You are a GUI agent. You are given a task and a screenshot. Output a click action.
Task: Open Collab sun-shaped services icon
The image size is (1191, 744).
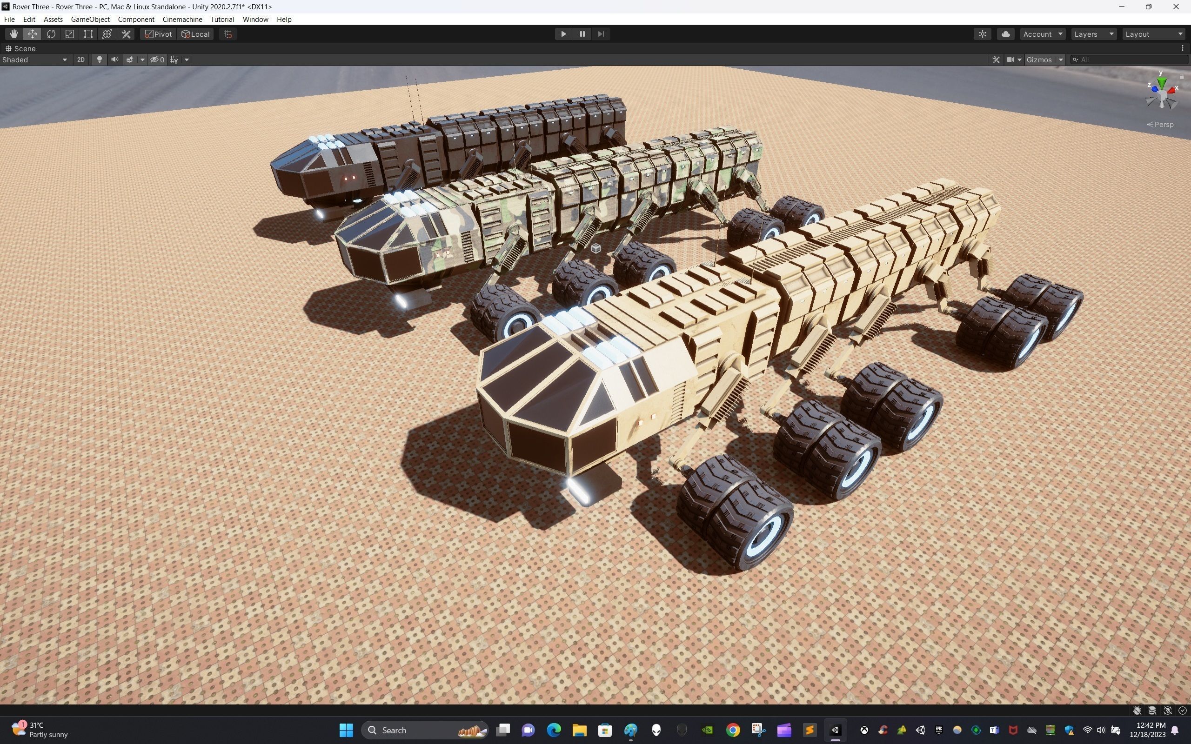point(983,34)
